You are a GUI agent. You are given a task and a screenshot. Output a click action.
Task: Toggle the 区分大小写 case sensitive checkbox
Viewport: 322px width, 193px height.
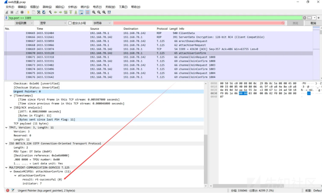click(70, 23)
